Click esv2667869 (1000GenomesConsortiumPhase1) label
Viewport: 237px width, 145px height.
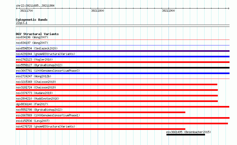point(48,115)
